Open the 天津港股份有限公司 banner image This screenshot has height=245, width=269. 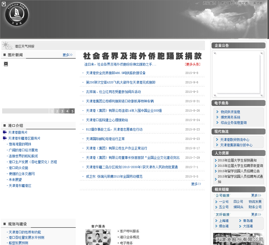(x=238, y=239)
